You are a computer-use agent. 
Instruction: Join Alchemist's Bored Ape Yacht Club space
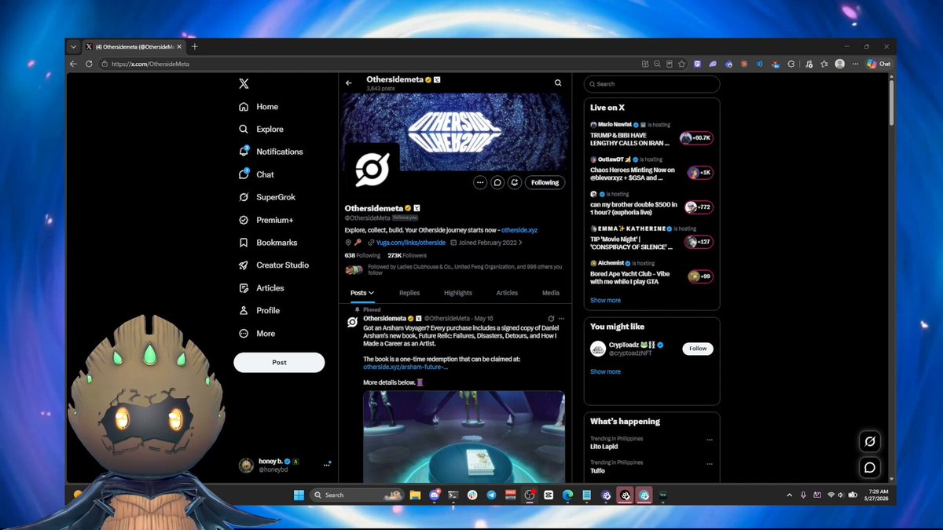(700, 276)
